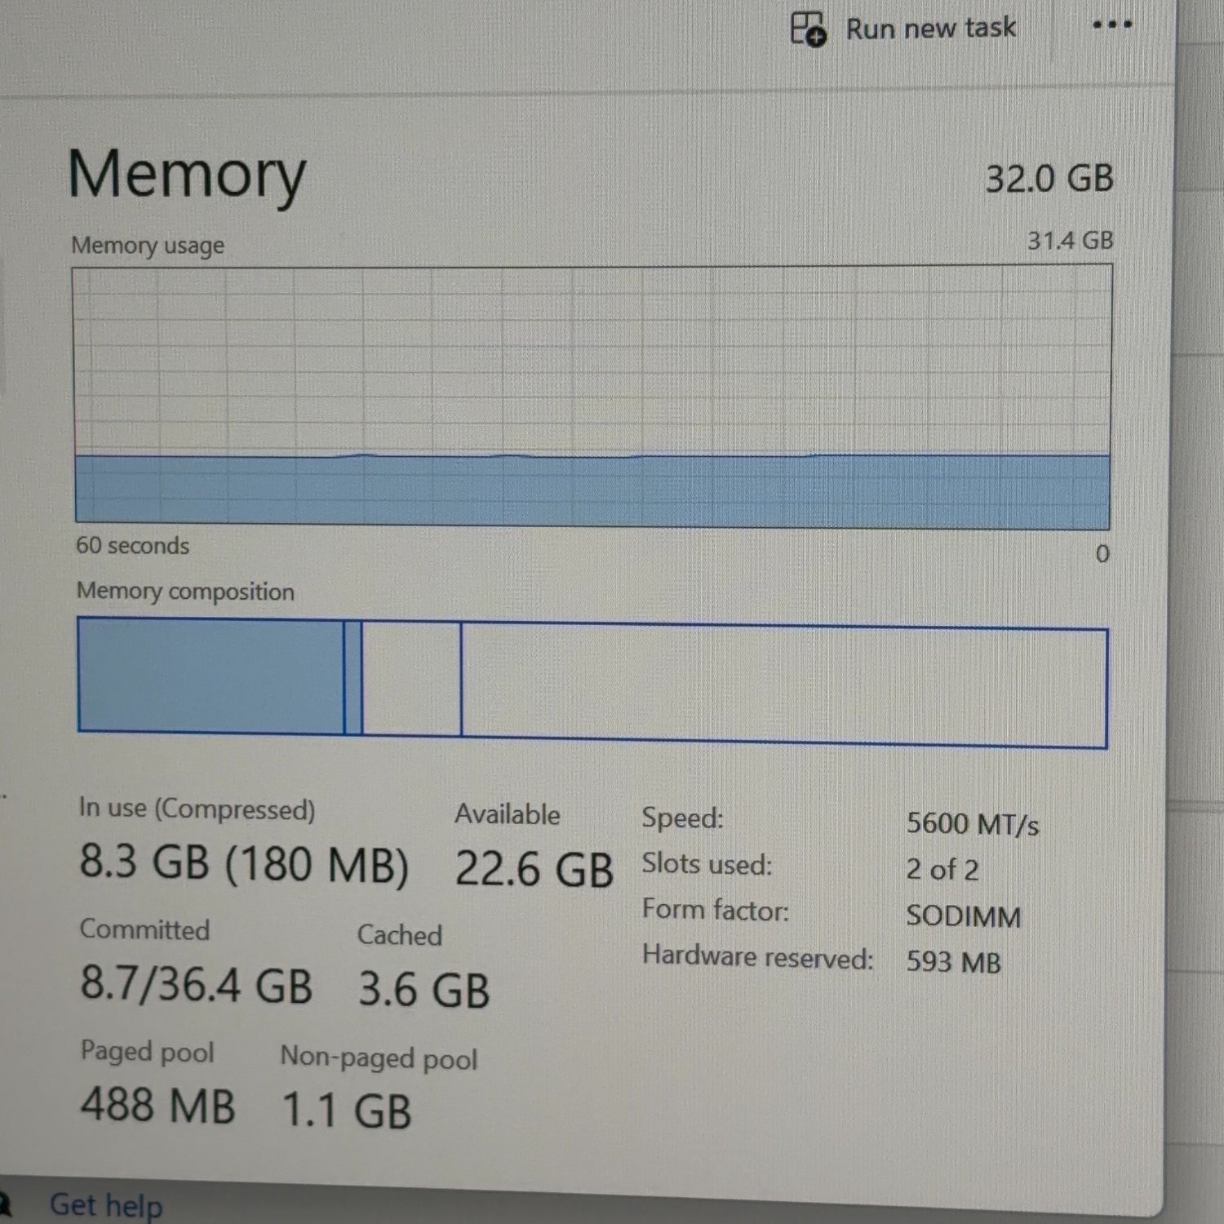Select the SODIMM form factor value
Viewport: 1224px width, 1224px height.
click(964, 916)
